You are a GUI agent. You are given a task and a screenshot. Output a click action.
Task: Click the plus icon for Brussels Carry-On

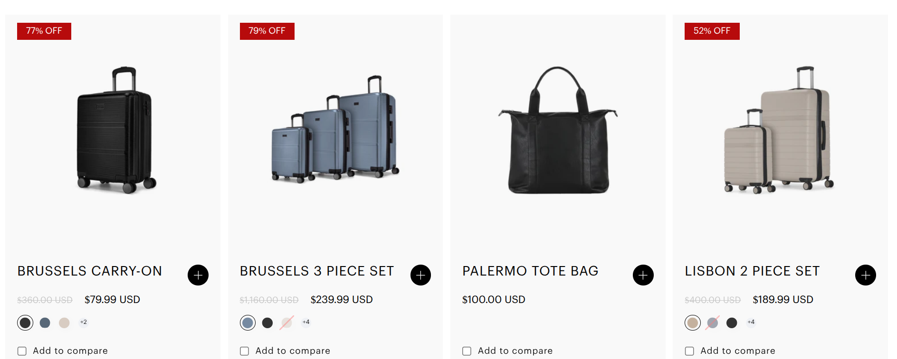coord(198,275)
